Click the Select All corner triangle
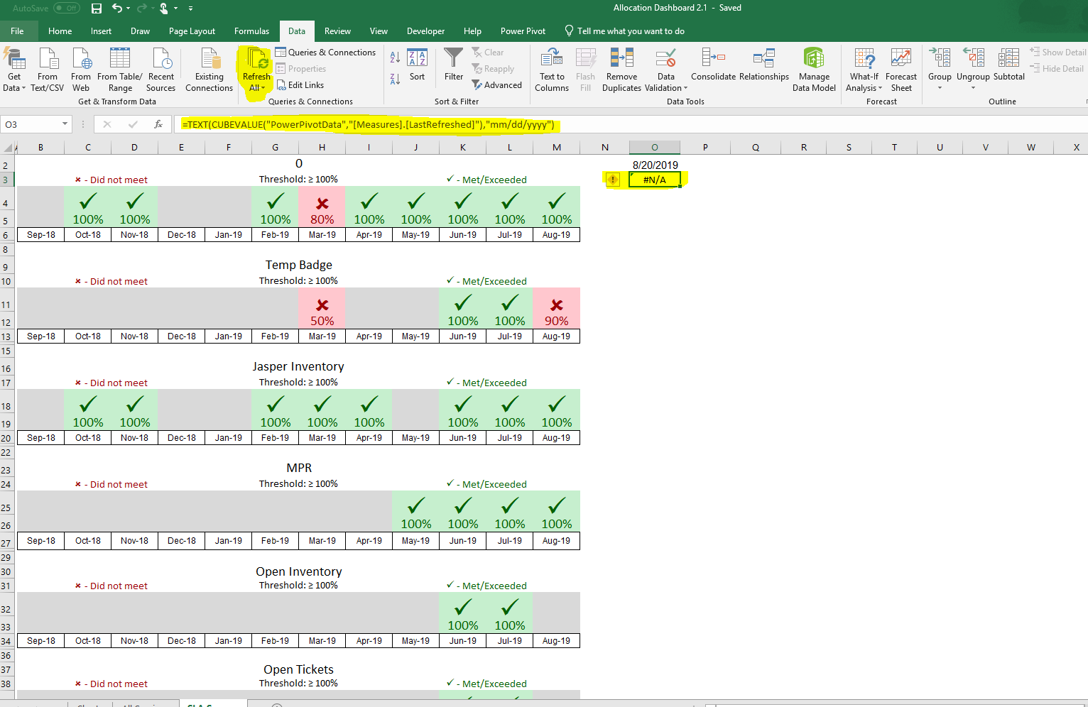The width and height of the screenshot is (1088, 707). [x=9, y=148]
